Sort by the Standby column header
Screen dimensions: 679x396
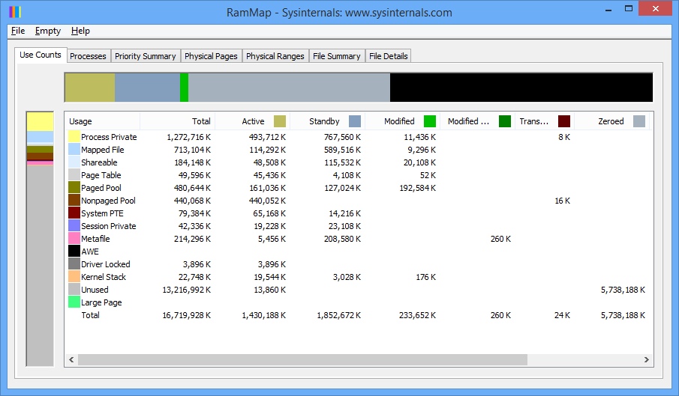tap(327, 121)
